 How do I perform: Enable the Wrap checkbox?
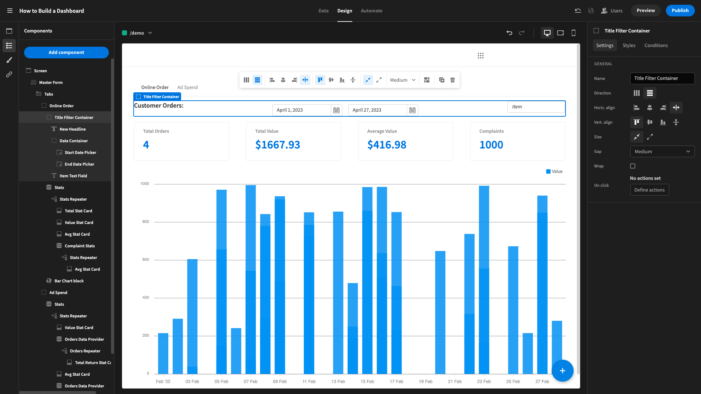(633, 166)
